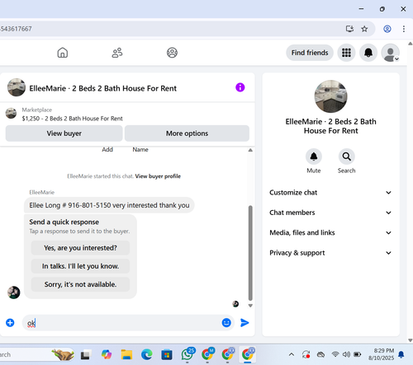Click install app icon in address bar
Viewport: 413px width, 365px height.
click(x=349, y=29)
